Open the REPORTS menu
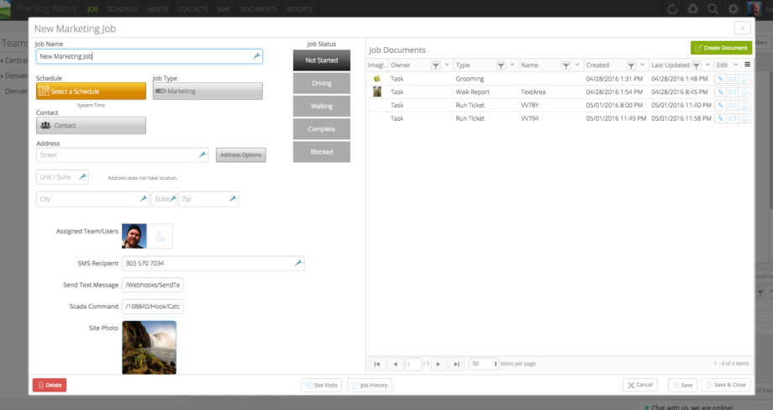The height and width of the screenshot is (410, 773). (x=299, y=9)
